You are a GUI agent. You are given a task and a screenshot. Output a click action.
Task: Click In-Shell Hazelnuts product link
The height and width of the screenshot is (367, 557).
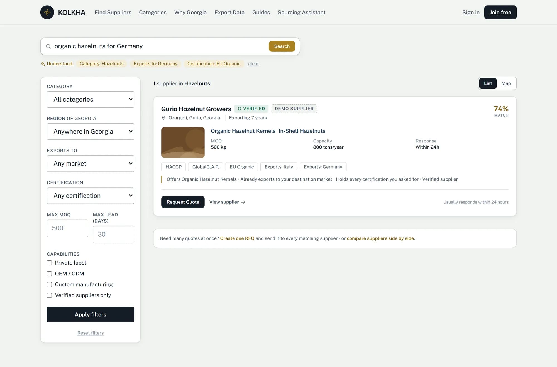[302, 131]
